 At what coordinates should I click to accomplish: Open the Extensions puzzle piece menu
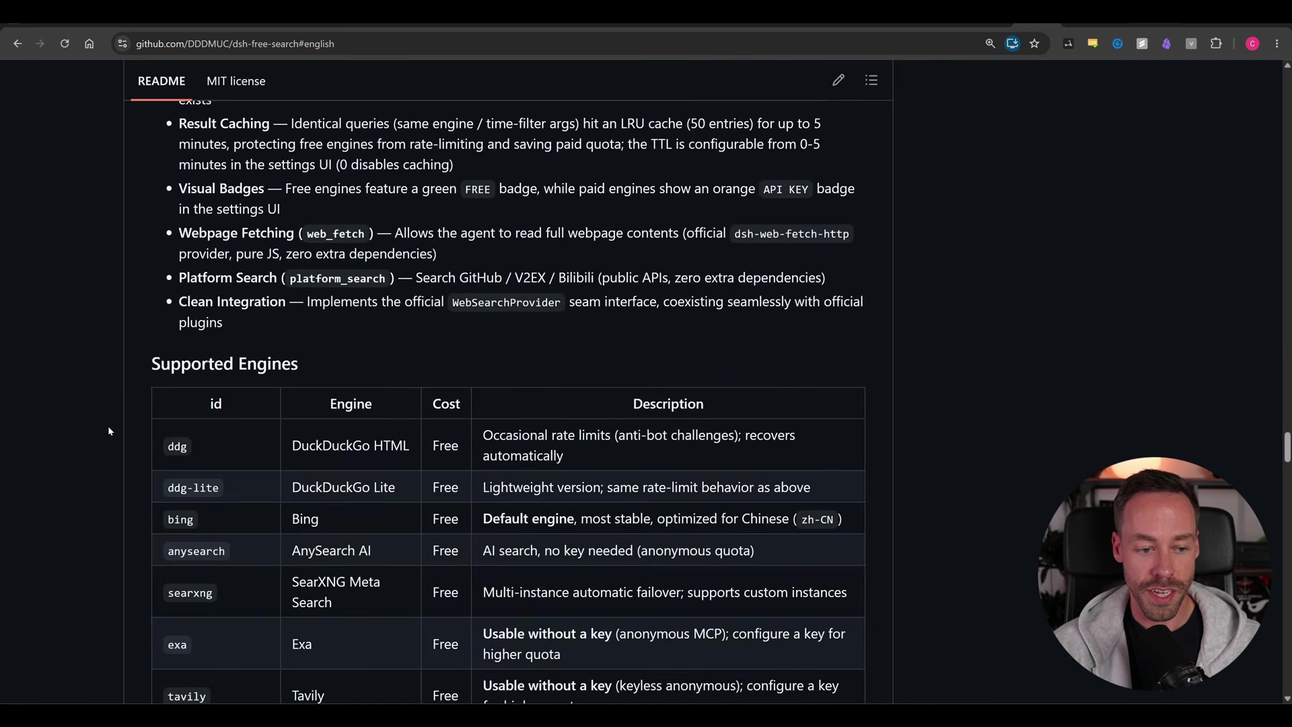pyautogui.click(x=1216, y=44)
